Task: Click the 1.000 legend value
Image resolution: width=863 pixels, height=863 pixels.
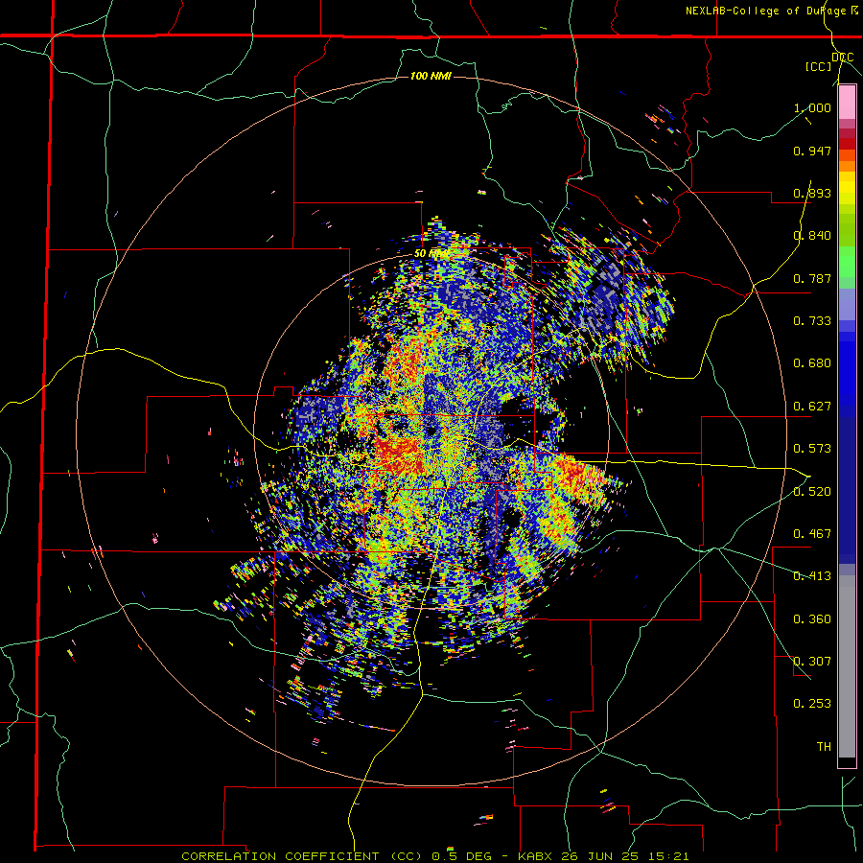Action: click(812, 107)
